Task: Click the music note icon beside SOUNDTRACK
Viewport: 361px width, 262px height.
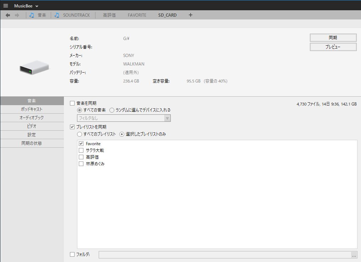Action: (57, 15)
